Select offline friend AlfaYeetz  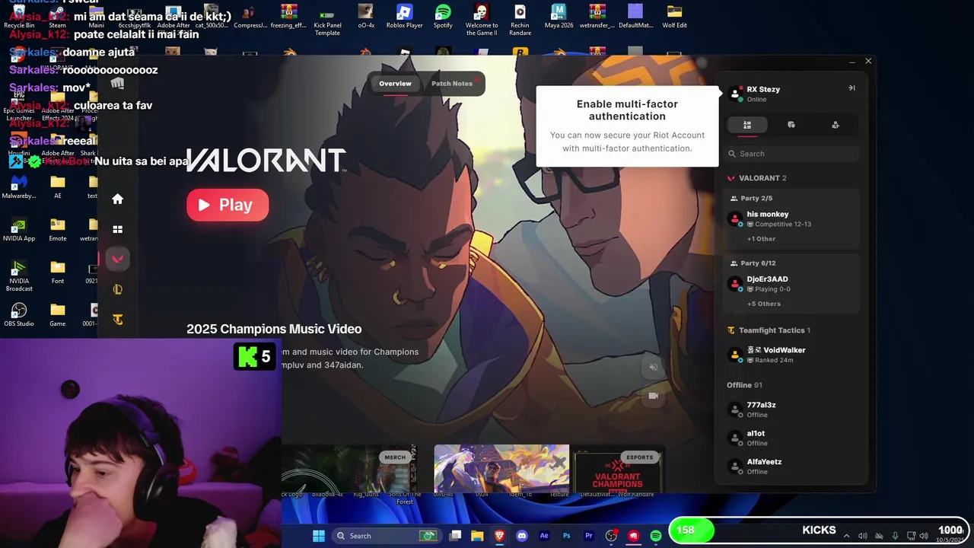coord(791,466)
